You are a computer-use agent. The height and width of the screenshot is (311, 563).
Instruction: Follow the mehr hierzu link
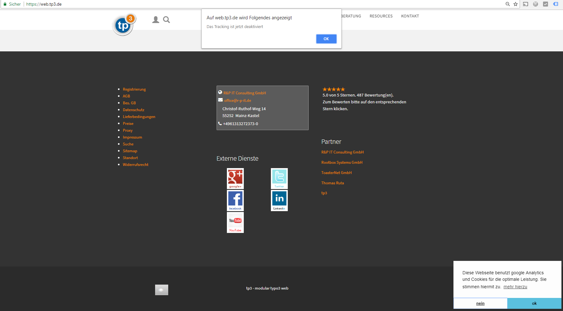[x=515, y=287]
